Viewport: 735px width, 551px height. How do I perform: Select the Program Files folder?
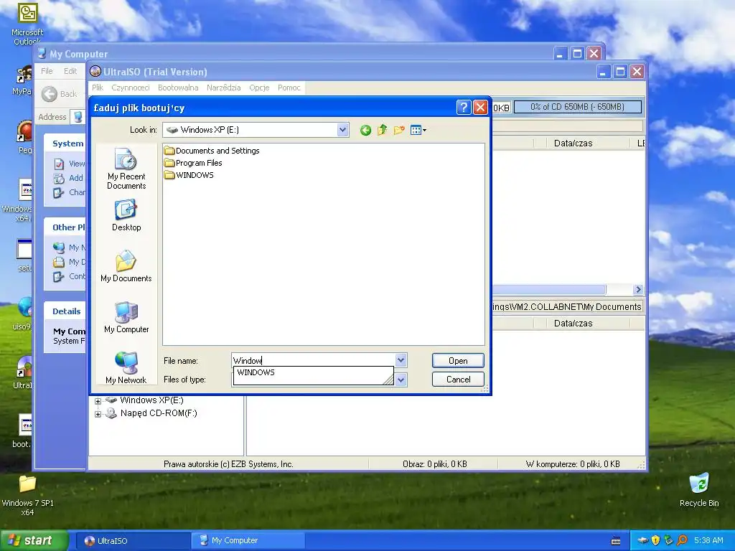[x=193, y=163]
